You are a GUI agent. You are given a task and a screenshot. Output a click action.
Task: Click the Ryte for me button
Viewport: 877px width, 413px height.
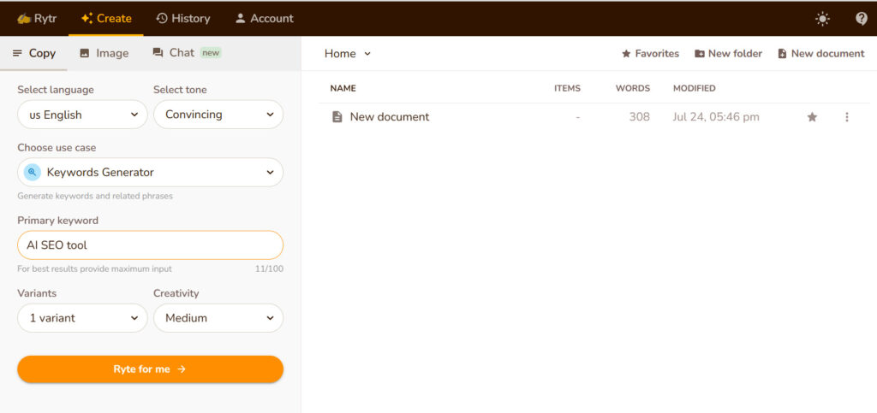150,369
